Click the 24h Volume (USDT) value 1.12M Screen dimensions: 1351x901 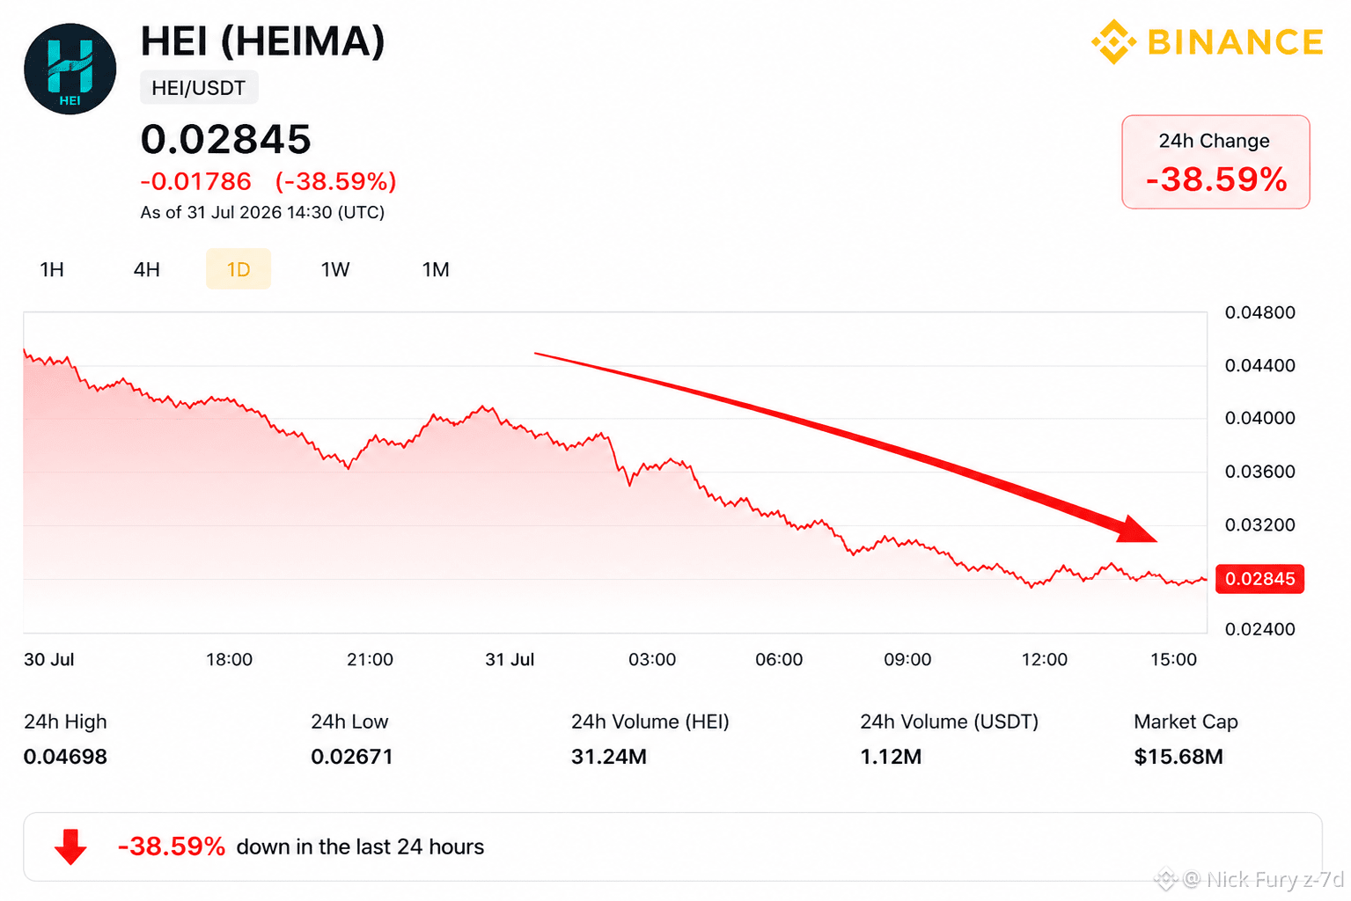891,757
